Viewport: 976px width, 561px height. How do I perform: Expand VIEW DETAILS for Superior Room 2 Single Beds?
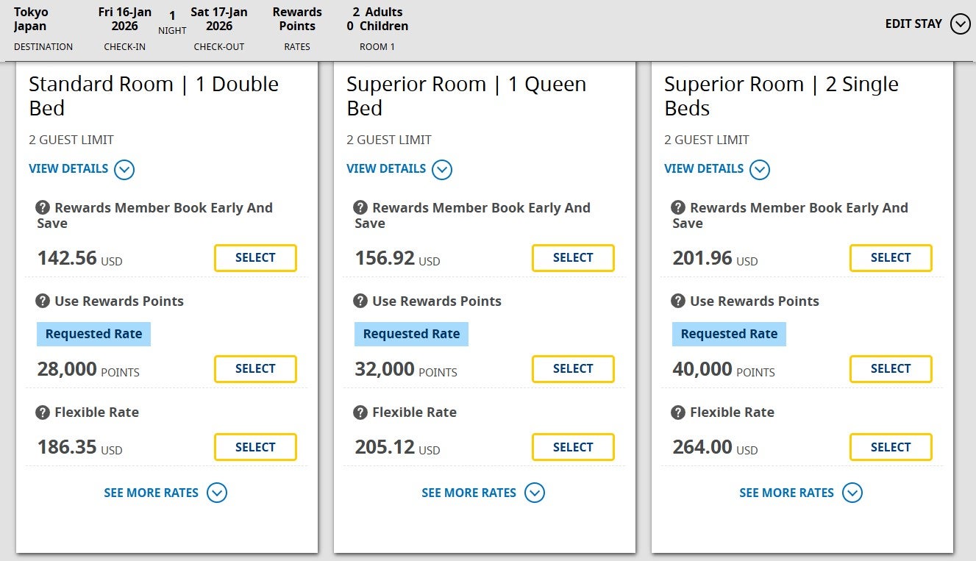click(x=717, y=168)
